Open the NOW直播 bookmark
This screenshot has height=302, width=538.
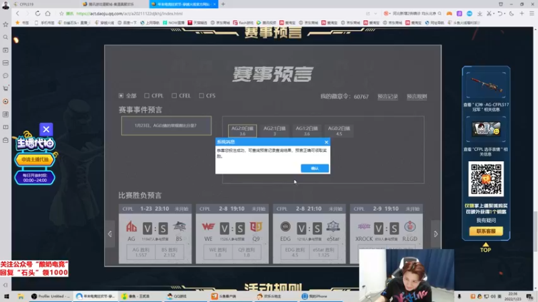(x=174, y=23)
